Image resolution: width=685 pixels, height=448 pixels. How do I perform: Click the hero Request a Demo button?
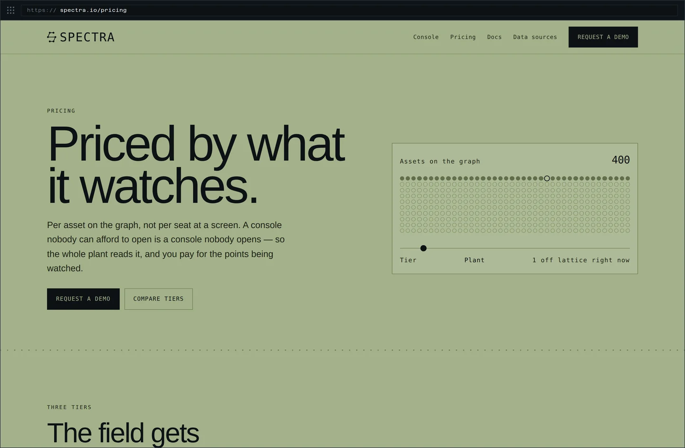point(83,299)
